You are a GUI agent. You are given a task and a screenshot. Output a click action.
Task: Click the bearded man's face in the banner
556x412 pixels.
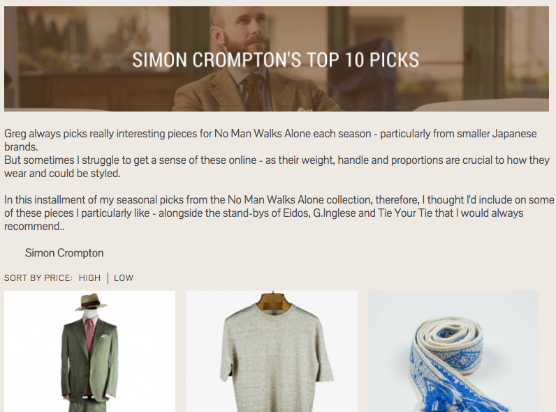click(245, 33)
